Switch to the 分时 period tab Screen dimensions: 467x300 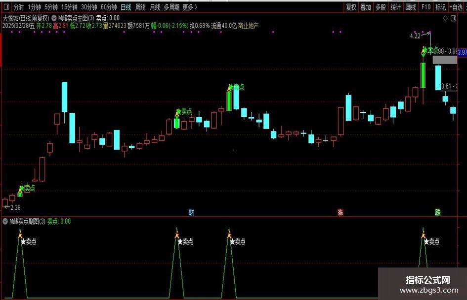pyautogui.click(x=18, y=7)
